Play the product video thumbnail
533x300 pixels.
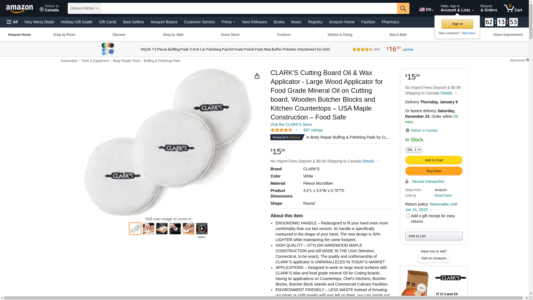click(202, 229)
